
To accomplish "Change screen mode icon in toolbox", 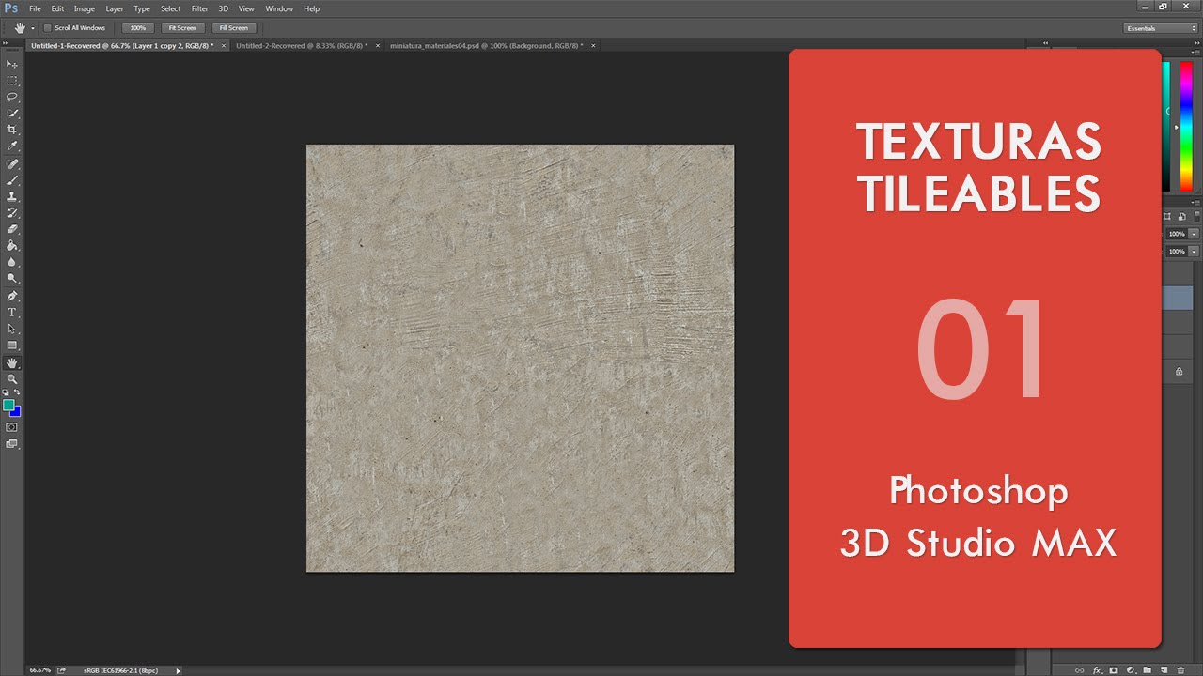I will pos(12,444).
